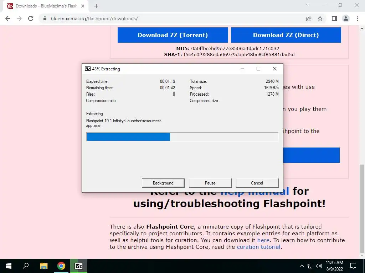Click the page vertical scrollbar thumb
The width and height of the screenshot is (365, 273).
[362, 208]
